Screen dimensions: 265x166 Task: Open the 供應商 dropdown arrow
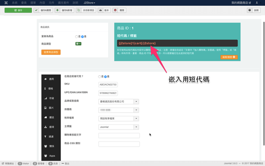coord(136,110)
